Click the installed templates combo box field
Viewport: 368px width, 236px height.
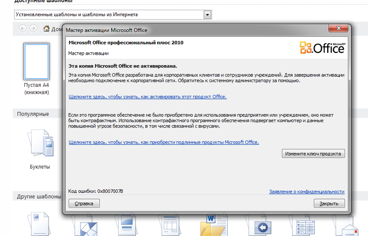[113, 15]
